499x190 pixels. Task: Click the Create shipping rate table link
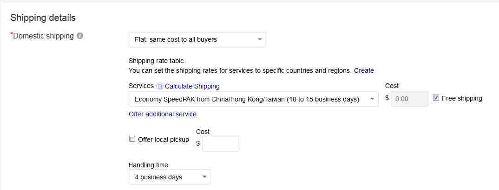[x=364, y=71]
